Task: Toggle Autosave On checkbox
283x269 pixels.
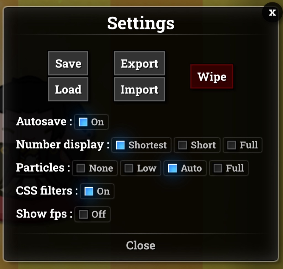Action: 91,122
